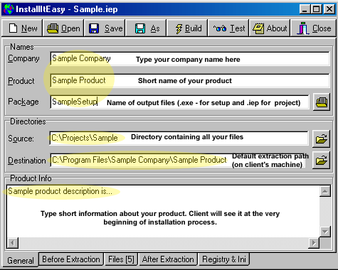The image size is (338, 270).
Task: Browse for Source directory folder icon
Action: pyautogui.click(x=321, y=139)
